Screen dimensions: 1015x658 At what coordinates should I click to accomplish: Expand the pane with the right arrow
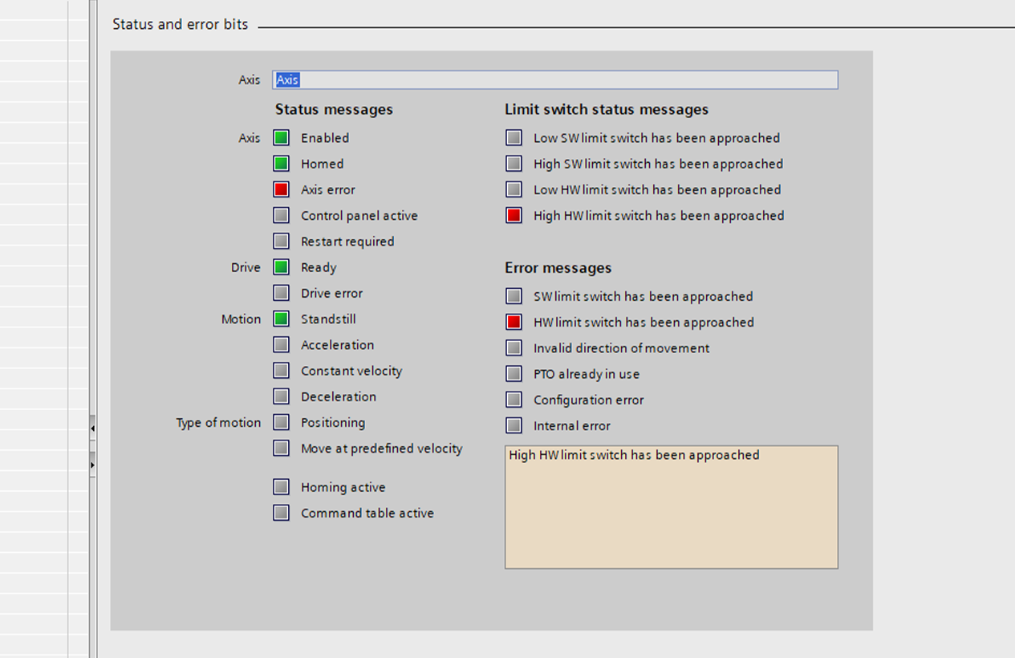[x=92, y=464]
